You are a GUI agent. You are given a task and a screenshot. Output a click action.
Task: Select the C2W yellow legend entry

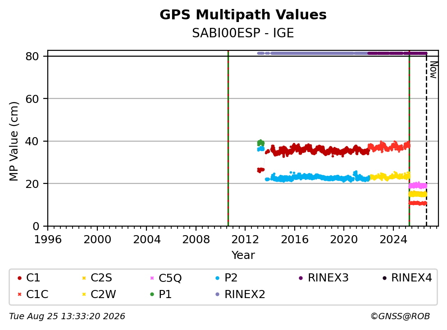pyautogui.click(x=99, y=294)
